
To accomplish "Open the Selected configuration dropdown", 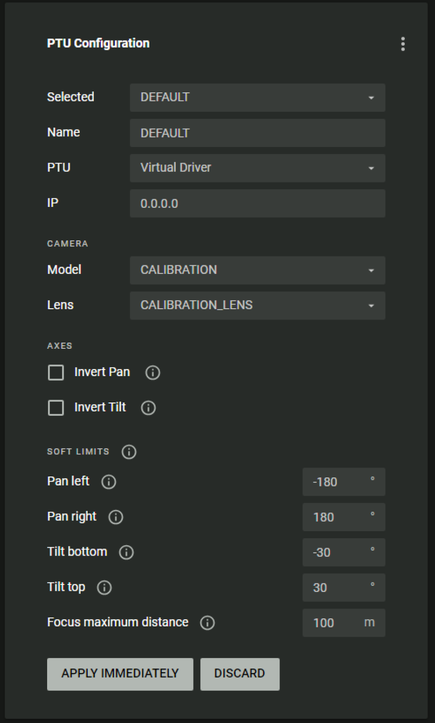I will pyautogui.click(x=257, y=98).
